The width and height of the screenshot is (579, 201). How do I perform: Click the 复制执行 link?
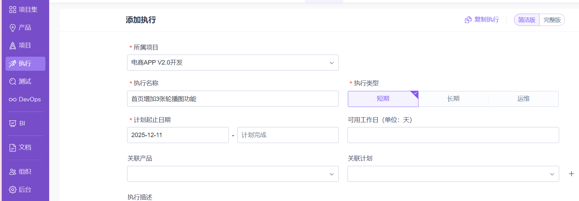pos(482,20)
